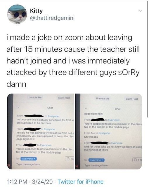Viewport: 149px width, 187px height.
Task: Click Claim Host in left photo
Action: 64,98
